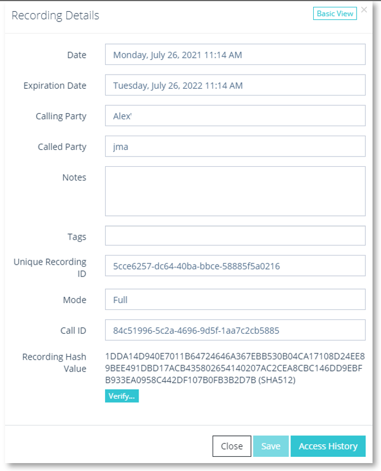Click the Date field
The height and width of the screenshot is (471, 381).
tap(235, 55)
